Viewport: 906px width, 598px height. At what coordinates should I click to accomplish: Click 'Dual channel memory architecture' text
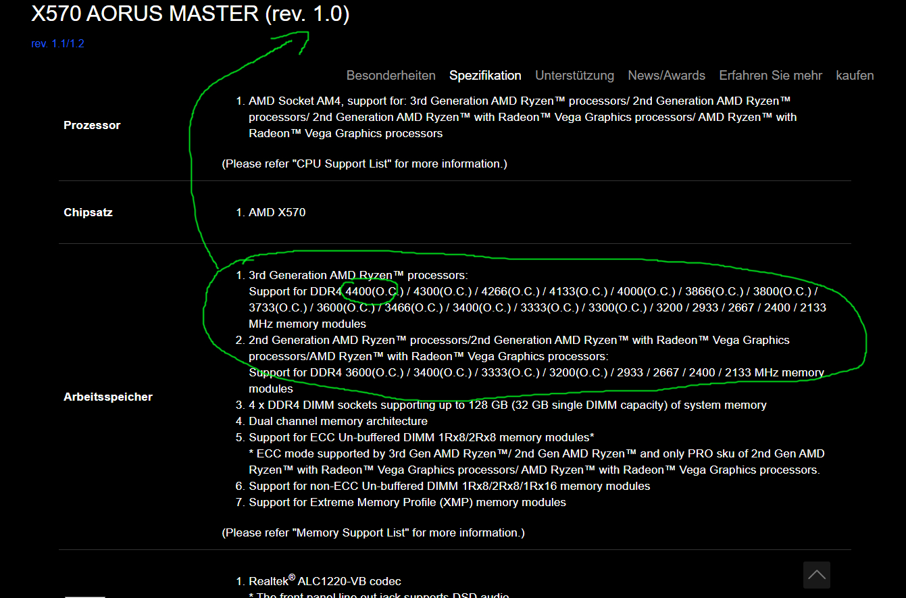[x=338, y=421]
